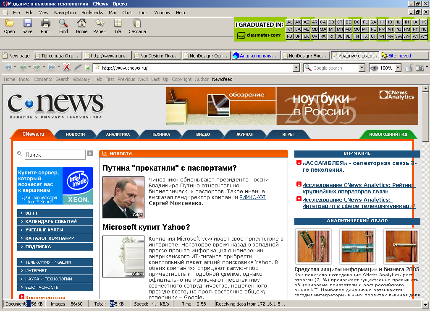Stop loading with the red X icon
The image size is (430, 311).
point(67,67)
